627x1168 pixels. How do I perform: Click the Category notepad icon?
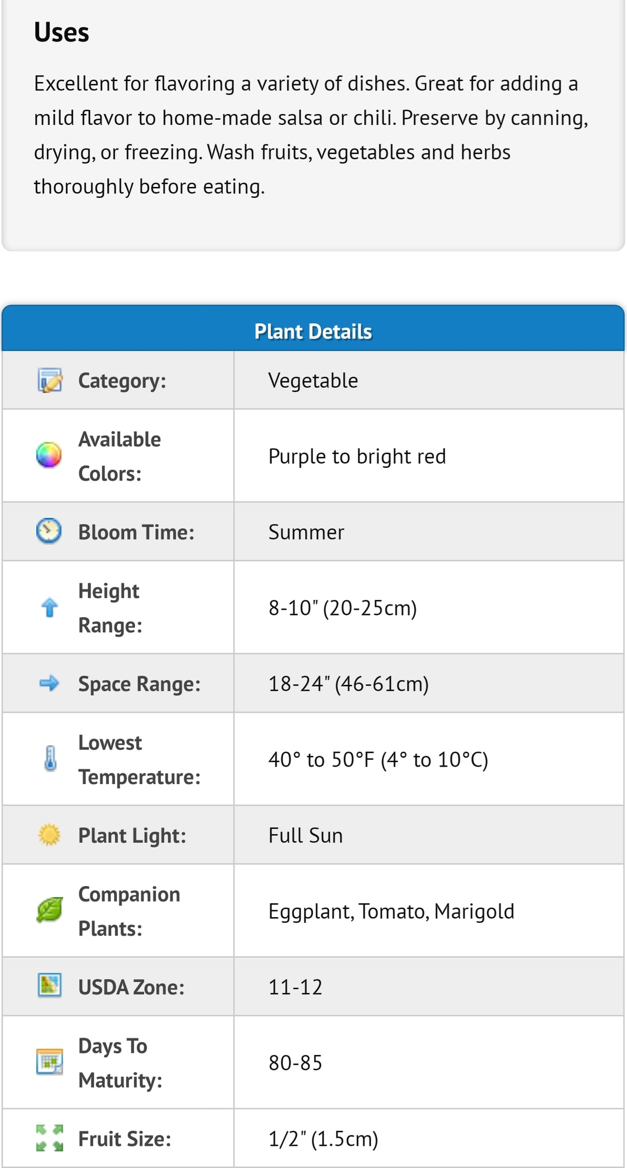[x=50, y=380]
